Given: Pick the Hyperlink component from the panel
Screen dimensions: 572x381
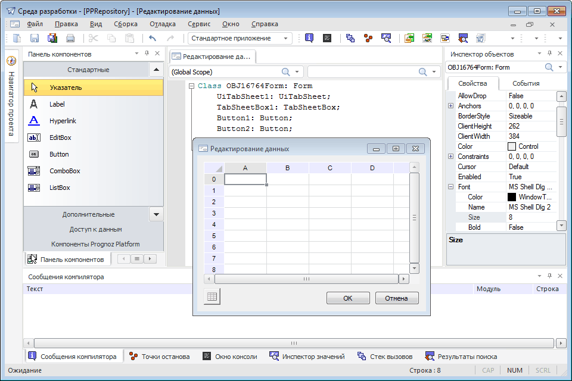Looking at the screenshot, I should point(63,121).
